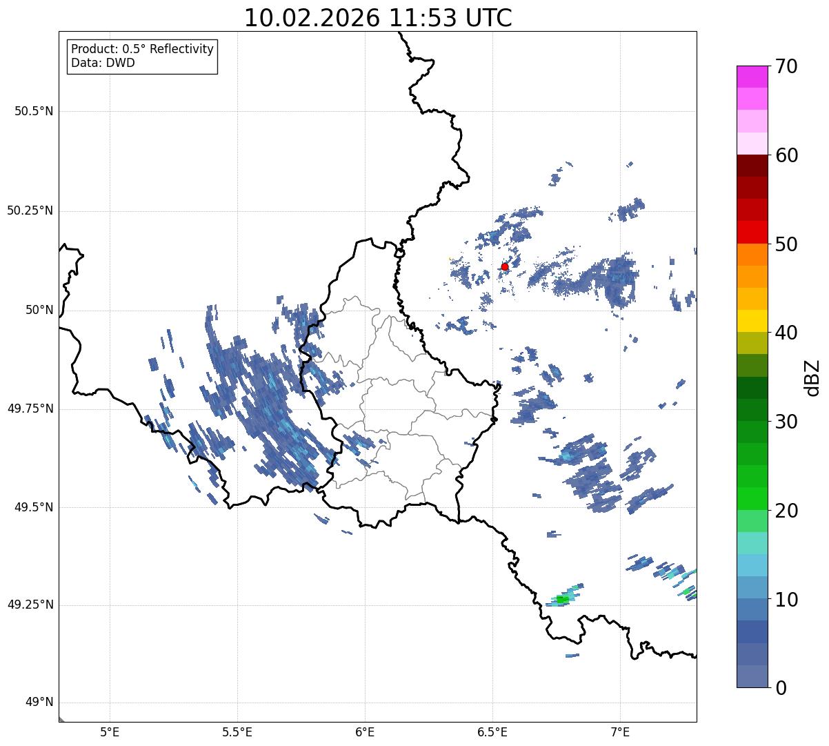
Task: Click the colorbar label '10'
Action: [x=786, y=600]
